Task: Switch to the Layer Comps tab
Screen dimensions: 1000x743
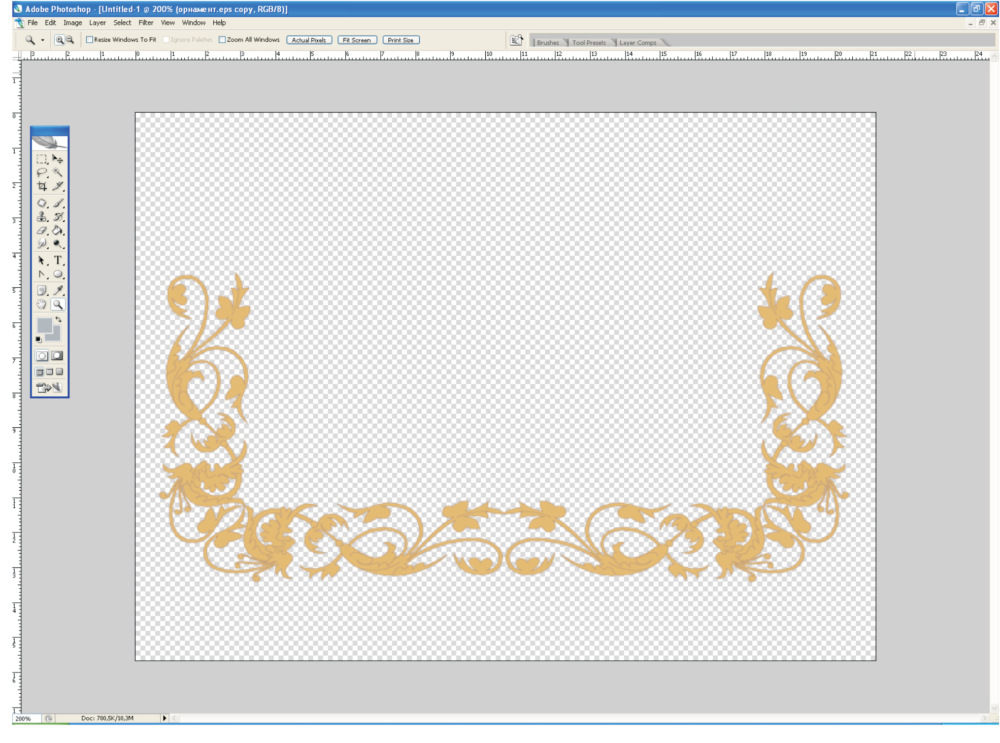Action: [638, 43]
